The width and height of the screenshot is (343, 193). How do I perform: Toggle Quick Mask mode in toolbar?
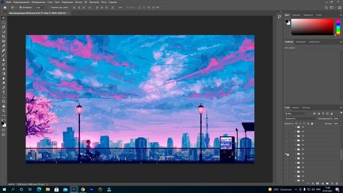4,130
